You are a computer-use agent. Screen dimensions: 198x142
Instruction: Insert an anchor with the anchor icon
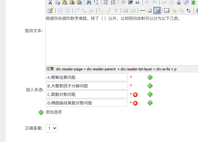click(179, 3)
